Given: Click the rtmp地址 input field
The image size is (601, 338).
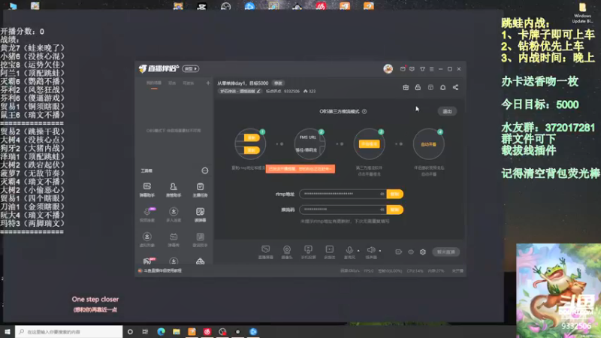Looking at the screenshot, I should coord(343,194).
